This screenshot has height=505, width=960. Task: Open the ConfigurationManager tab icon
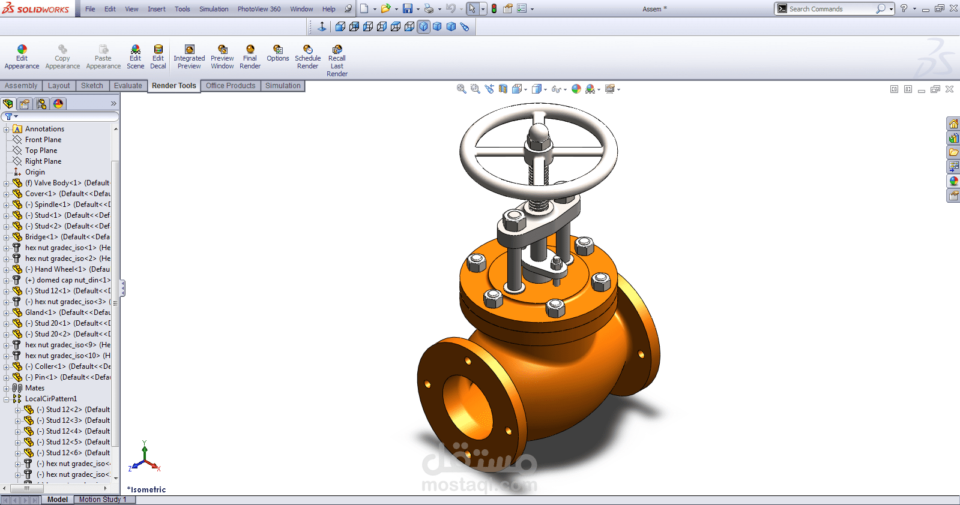tap(41, 104)
